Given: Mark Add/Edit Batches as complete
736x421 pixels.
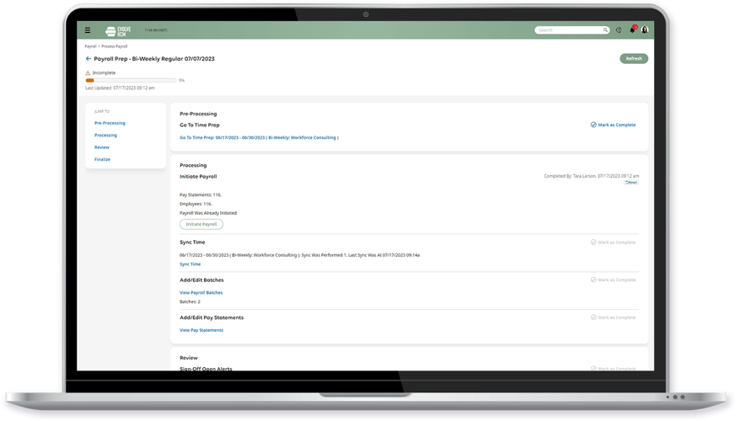Looking at the screenshot, I should coord(613,280).
